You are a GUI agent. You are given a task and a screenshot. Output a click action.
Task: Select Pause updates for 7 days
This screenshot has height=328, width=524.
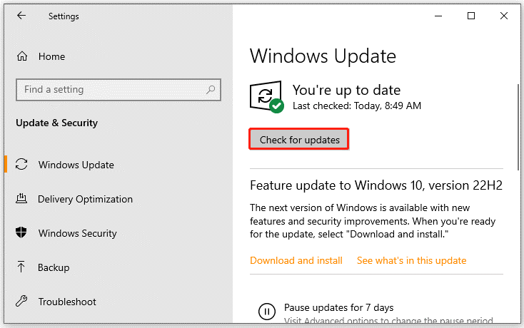pyautogui.click(x=338, y=307)
